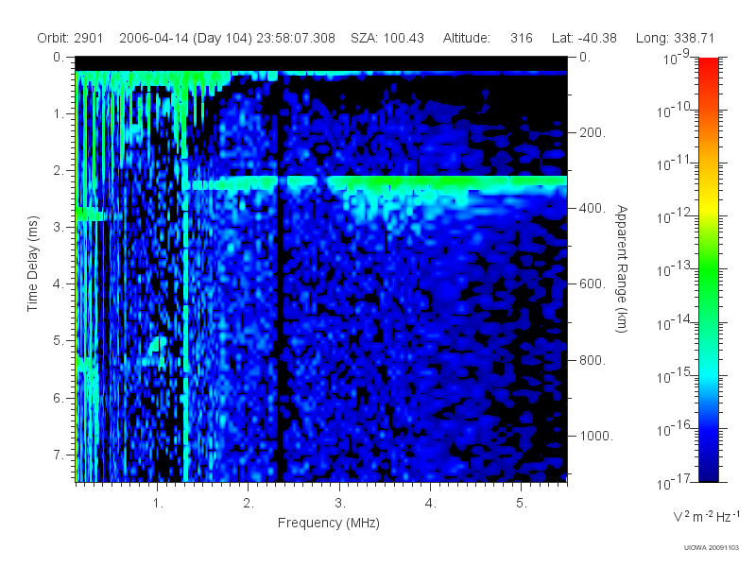Click the 'Time Delay (ms)' axis label
This screenshot has width=756, height=567.
[32, 264]
